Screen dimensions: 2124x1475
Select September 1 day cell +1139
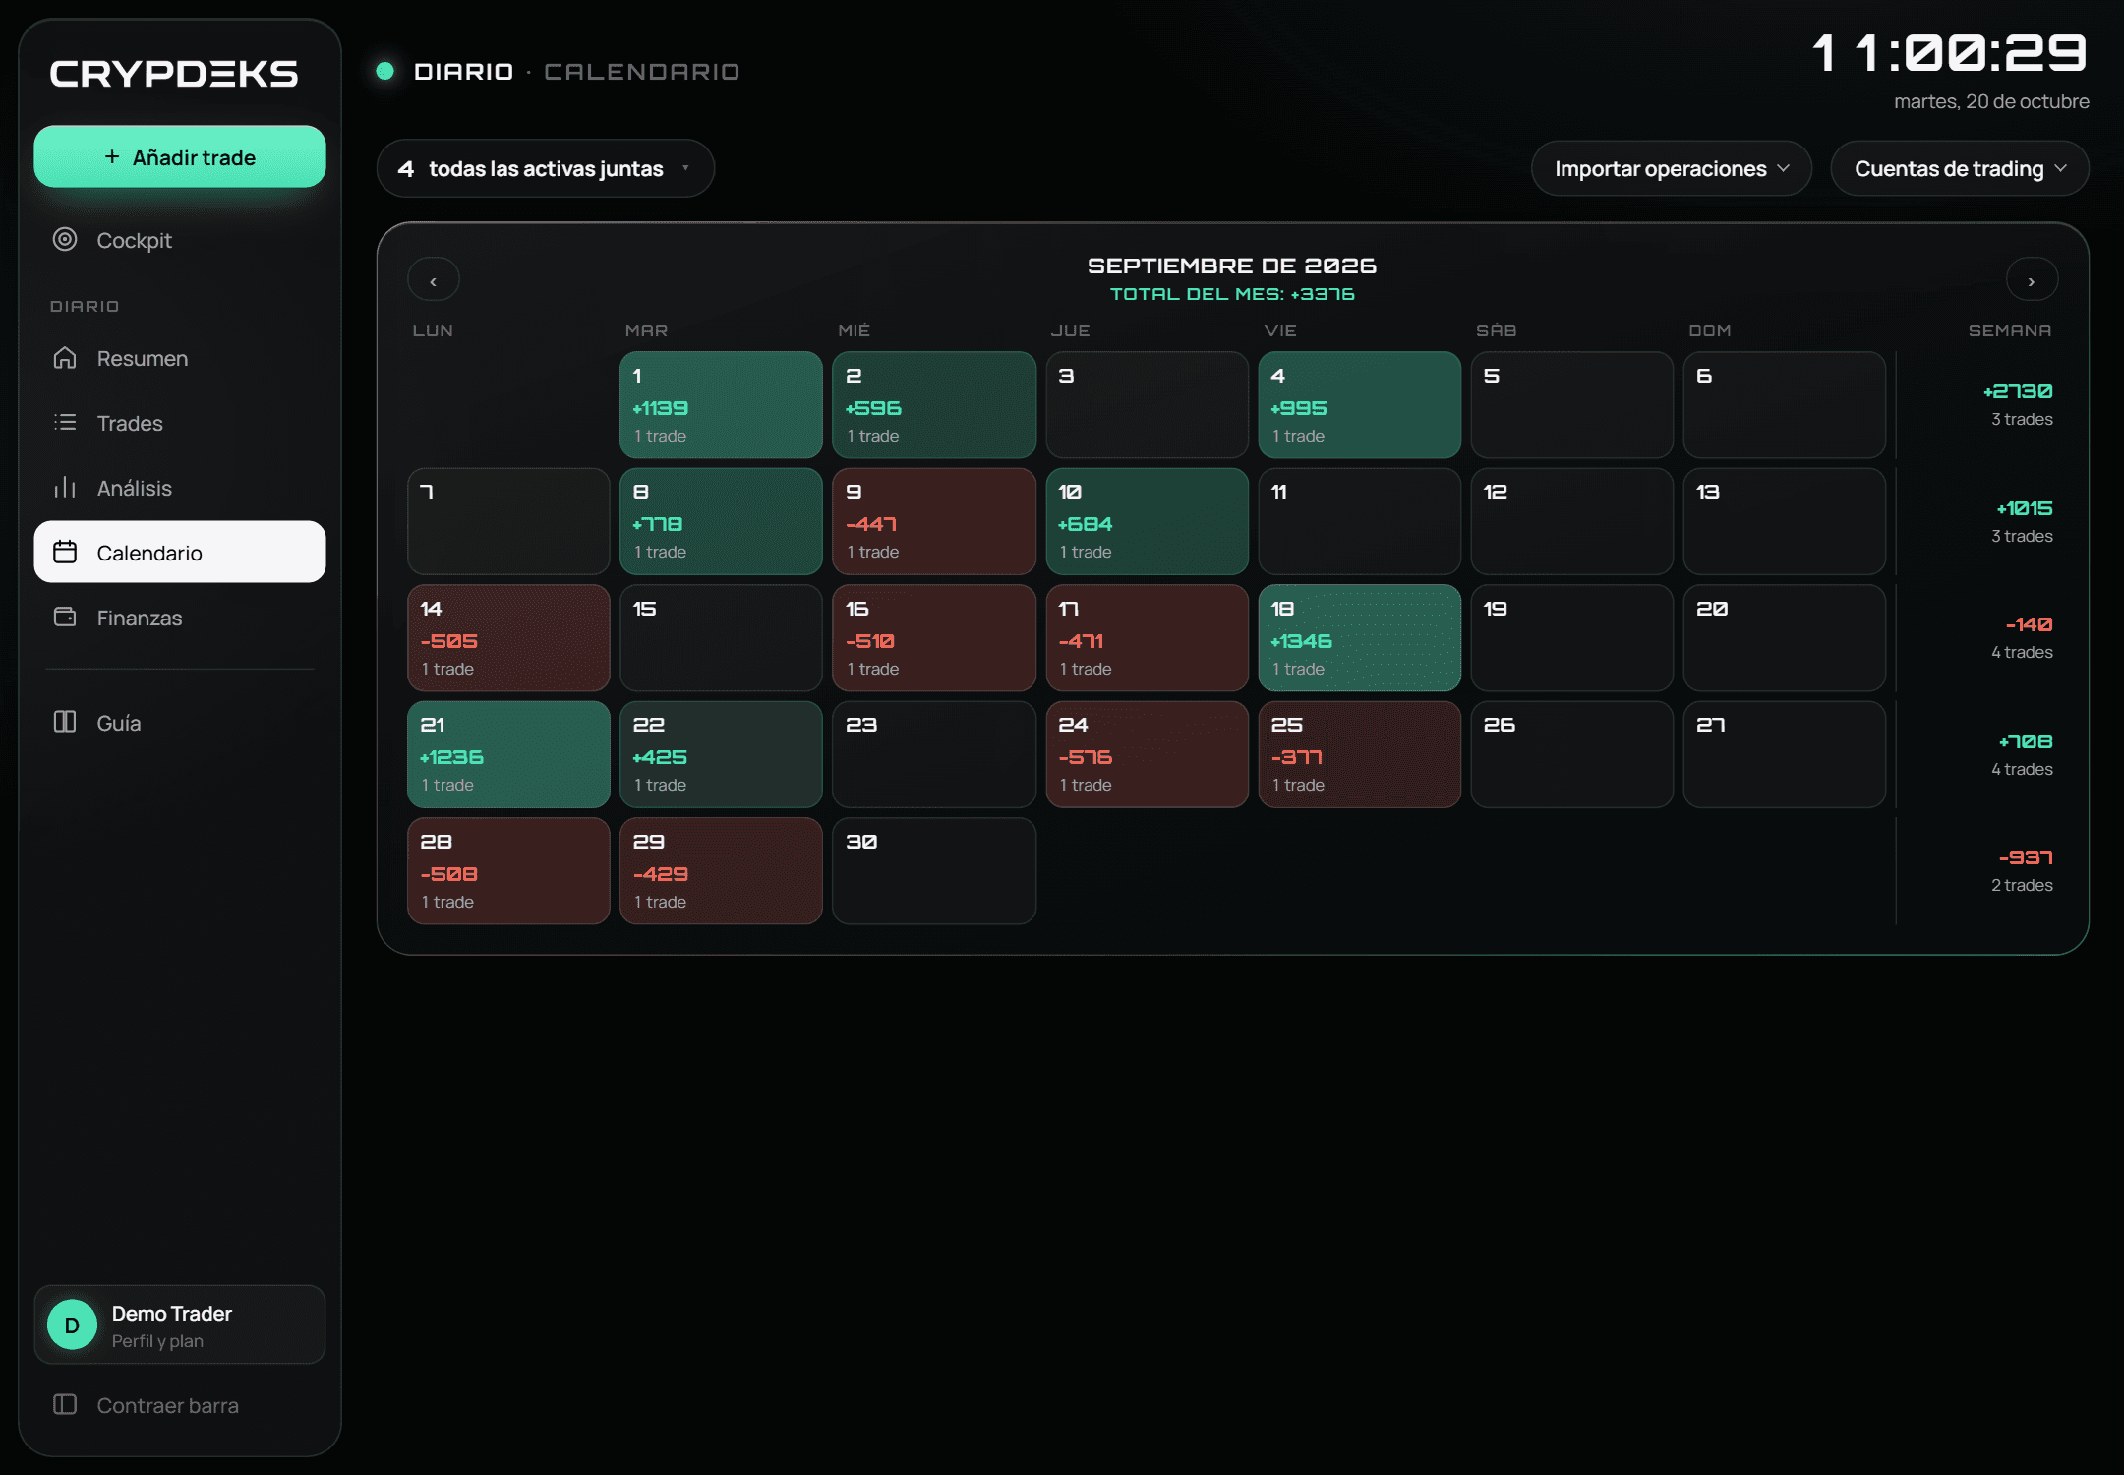click(x=721, y=405)
